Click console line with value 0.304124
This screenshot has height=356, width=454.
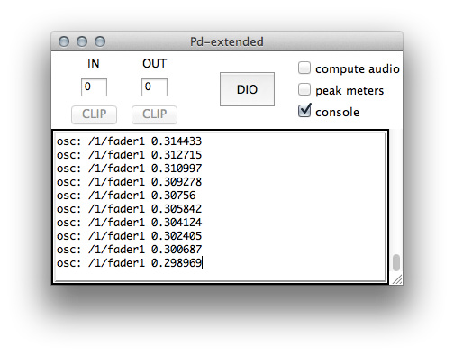tap(129, 223)
